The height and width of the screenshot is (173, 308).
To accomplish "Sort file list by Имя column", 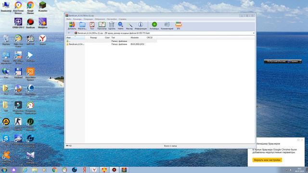I will coord(75,37).
